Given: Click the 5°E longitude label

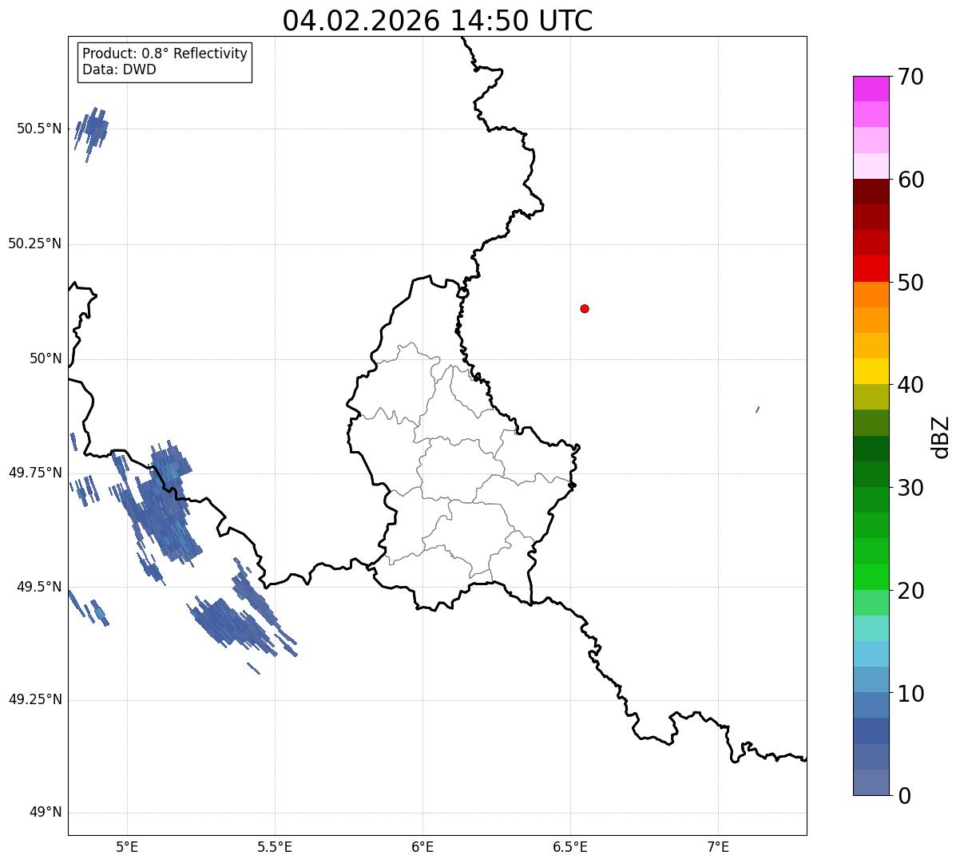Looking at the screenshot, I should [x=127, y=846].
